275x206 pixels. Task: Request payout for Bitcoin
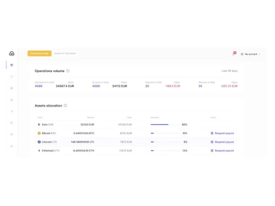tap(222, 133)
